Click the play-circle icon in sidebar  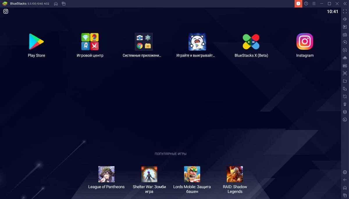[345, 42]
